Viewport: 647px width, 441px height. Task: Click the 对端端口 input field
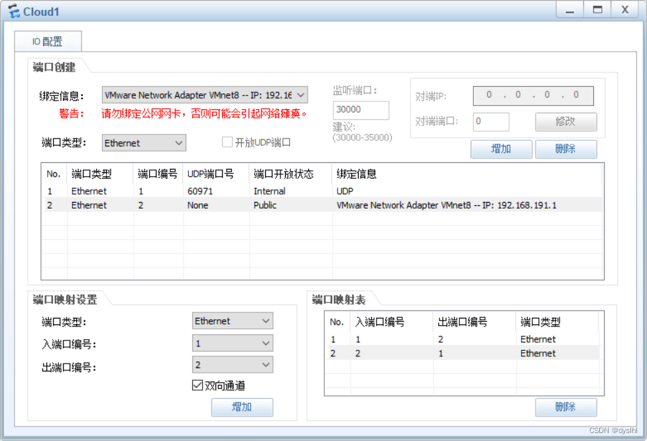(491, 122)
